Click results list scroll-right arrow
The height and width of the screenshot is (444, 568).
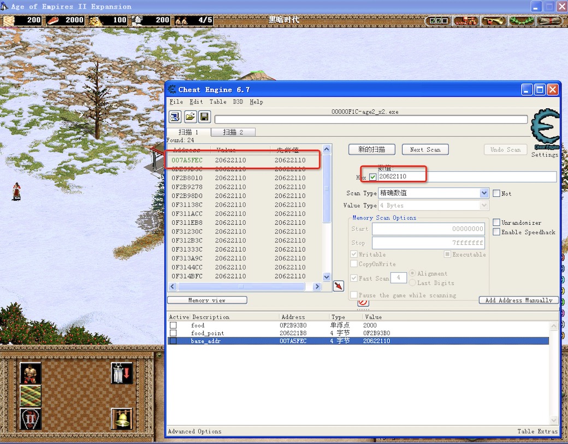click(x=317, y=287)
